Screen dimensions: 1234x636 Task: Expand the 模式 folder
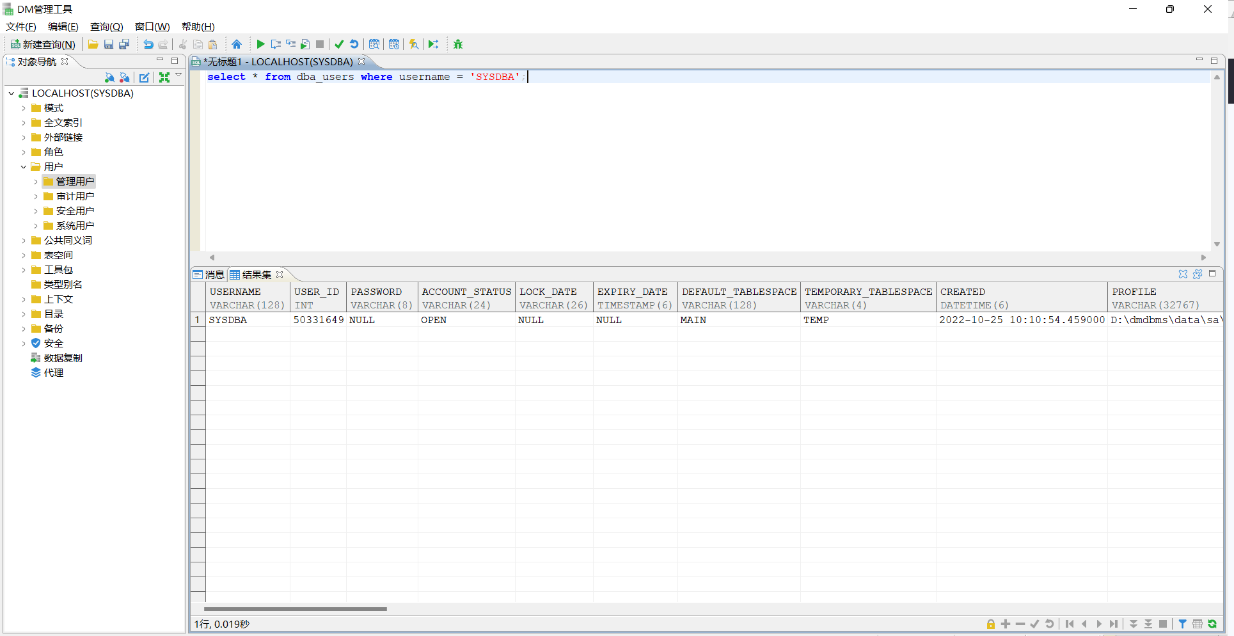pyautogui.click(x=24, y=108)
